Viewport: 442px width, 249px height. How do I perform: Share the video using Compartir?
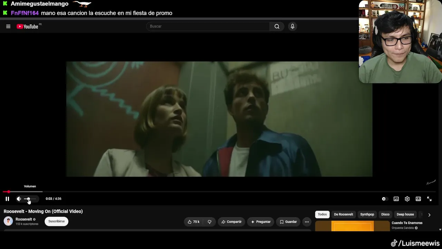pyautogui.click(x=231, y=222)
